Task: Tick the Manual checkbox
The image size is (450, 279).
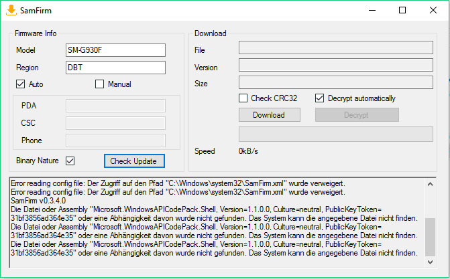Action: click(x=99, y=84)
